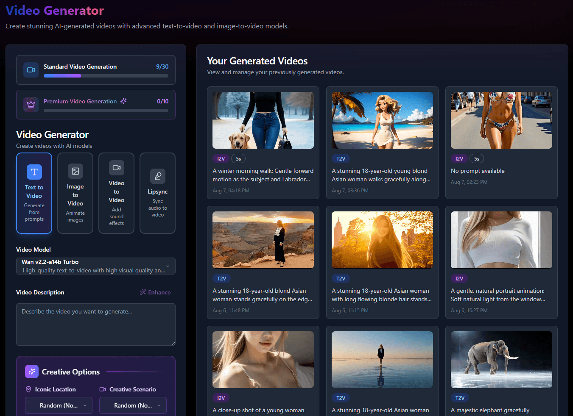The height and width of the screenshot is (416, 573).
Task: Click the Standard Video Generation progress bar
Action: (x=106, y=76)
